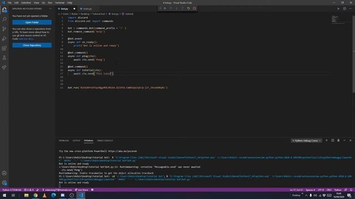
Task: Change CRLF end of line sequence
Action: [x=329, y=190]
